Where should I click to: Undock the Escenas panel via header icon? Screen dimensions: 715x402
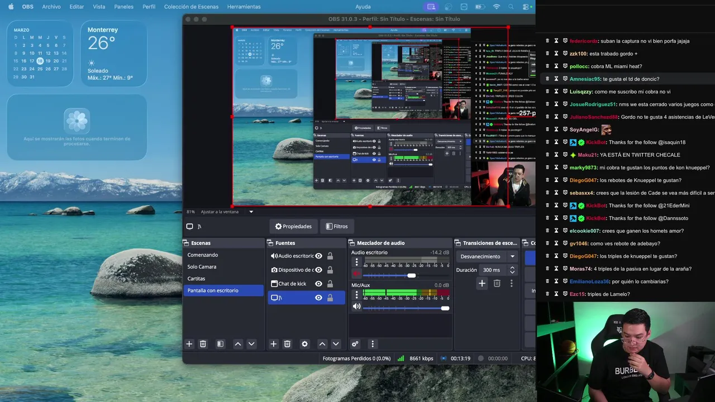(x=186, y=243)
